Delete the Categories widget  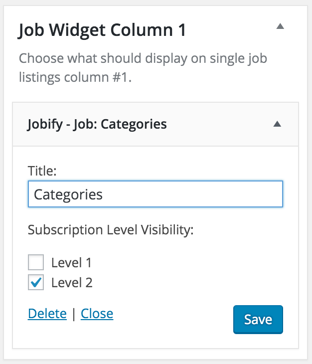pyautogui.click(x=47, y=314)
